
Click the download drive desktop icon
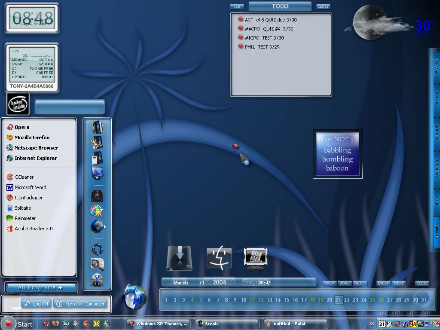click(x=179, y=258)
